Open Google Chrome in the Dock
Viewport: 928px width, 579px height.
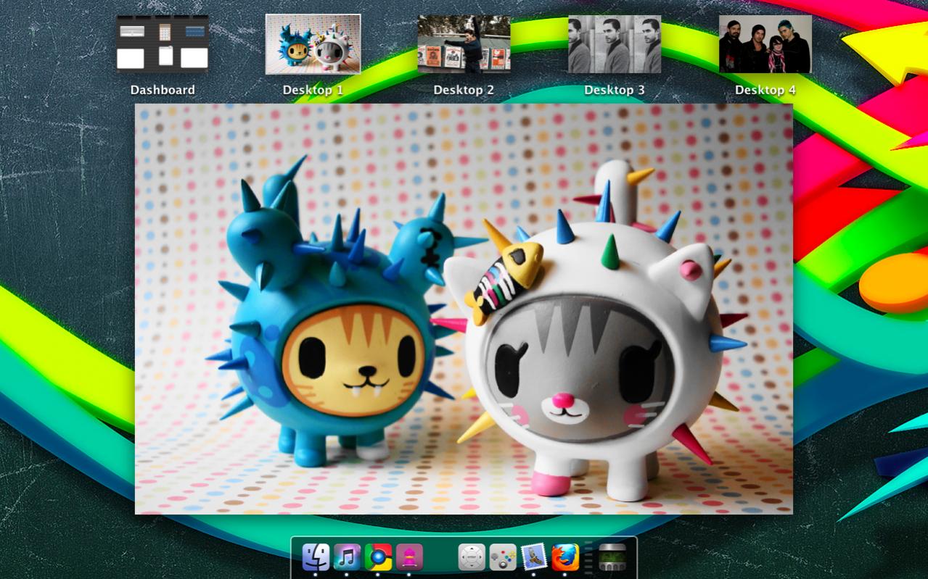pyautogui.click(x=378, y=557)
